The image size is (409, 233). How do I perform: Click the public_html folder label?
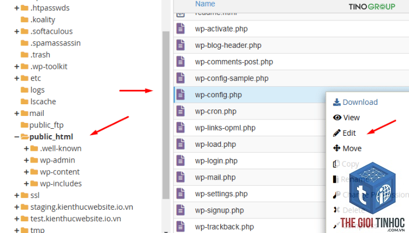pyautogui.click(x=51, y=137)
